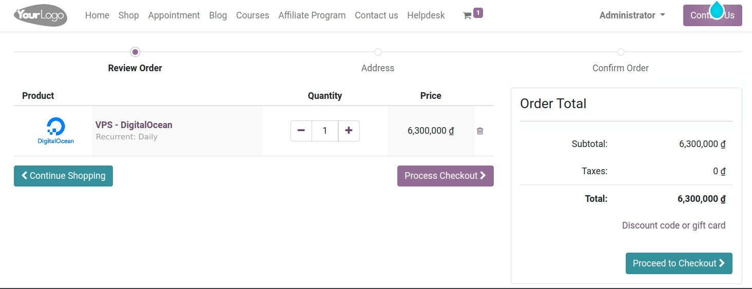Increase quantity with plus button
Screen dimensions: 752x289
tap(349, 131)
